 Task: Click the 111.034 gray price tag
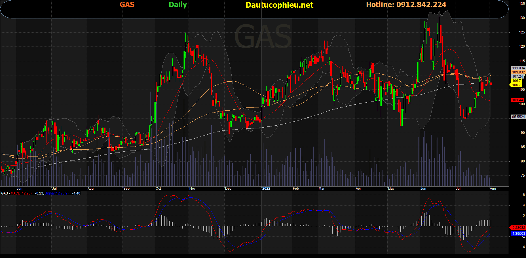coord(518,68)
